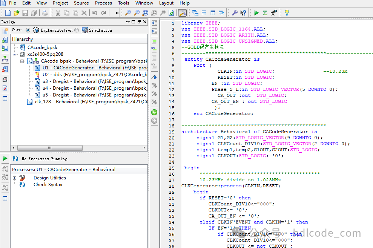The width and height of the screenshot is (373, 248).
Task: Click the telescope search icon
Action: pos(273,13)
